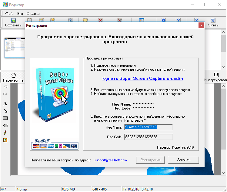227x192 pixels.
Task: Click the question mark help toolbar icon
Action: point(178,20)
